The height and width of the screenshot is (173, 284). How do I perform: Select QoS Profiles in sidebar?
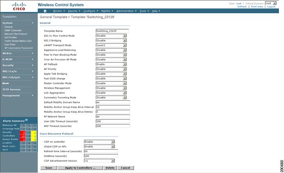[11, 37]
